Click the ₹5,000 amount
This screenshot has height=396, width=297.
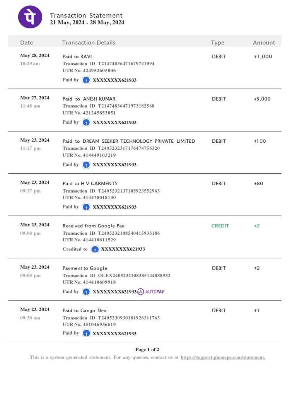263,99
